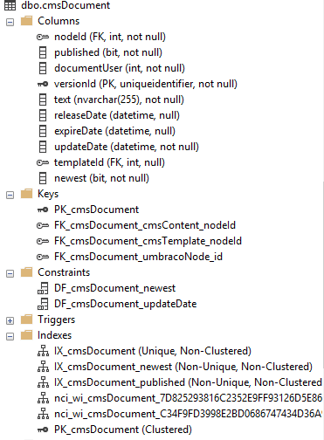Select FK_cmsDocument_cmsTemplate_nodeId key

coord(148,241)
